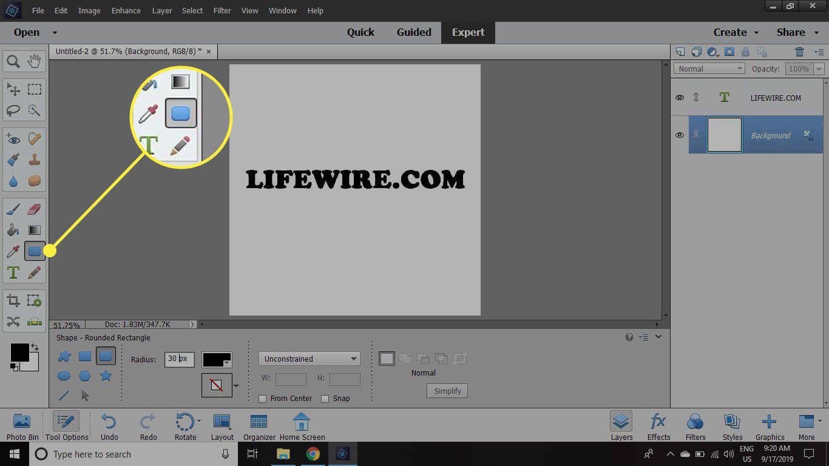Select the Eraser tool
Screen dimensions: 829x466
pos(35,210)
